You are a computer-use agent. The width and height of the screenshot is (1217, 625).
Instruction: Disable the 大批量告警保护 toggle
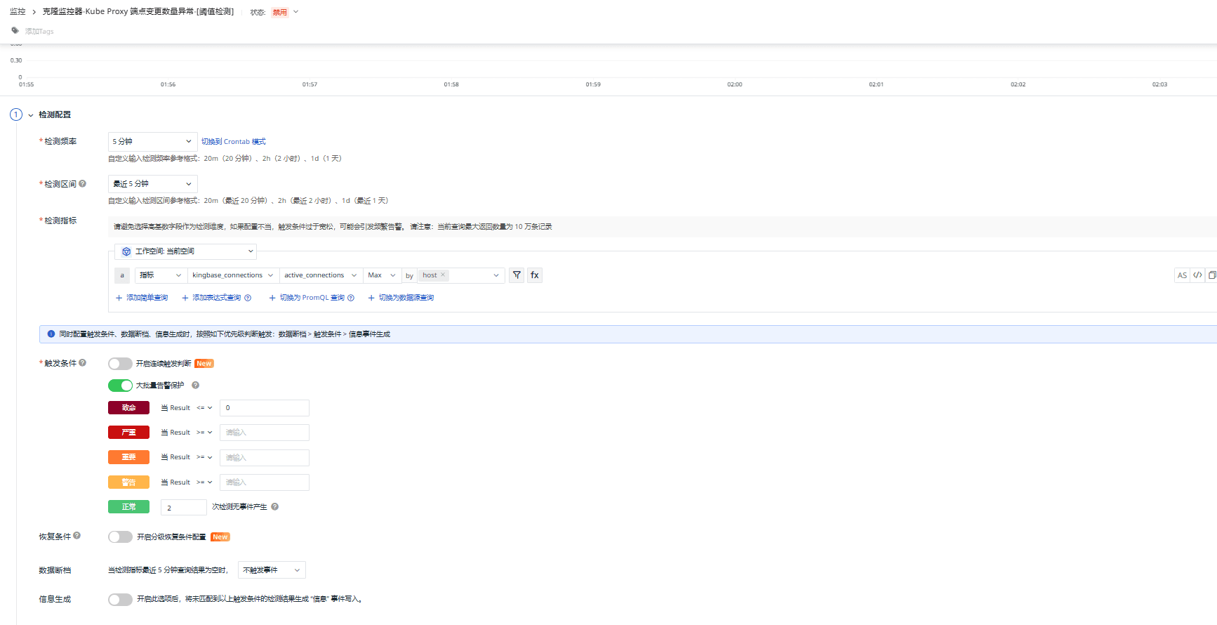120,386
